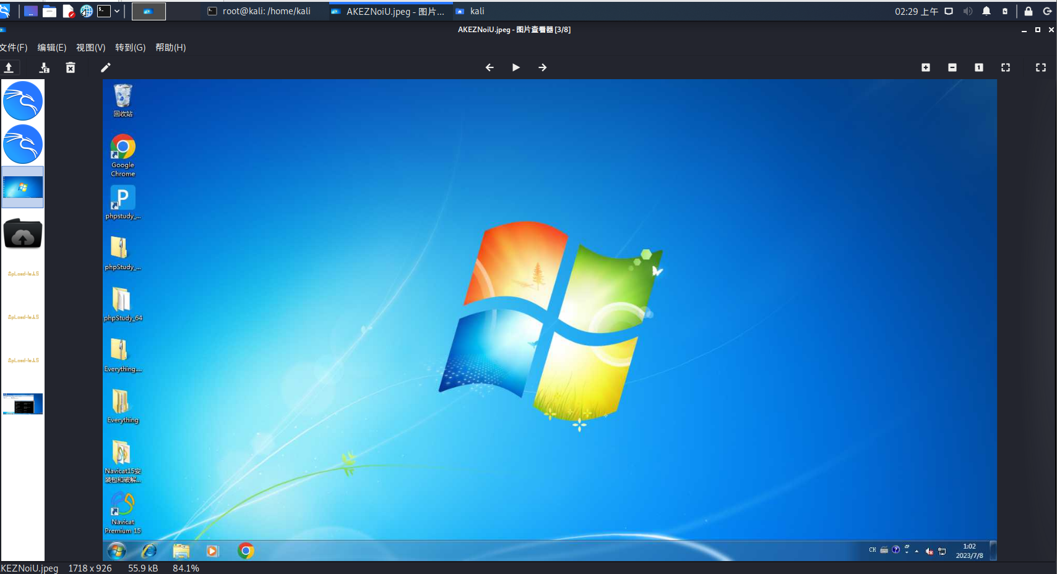Minimize the image viewer window
Screen dimensions: 1057x574
[1024, 30]
